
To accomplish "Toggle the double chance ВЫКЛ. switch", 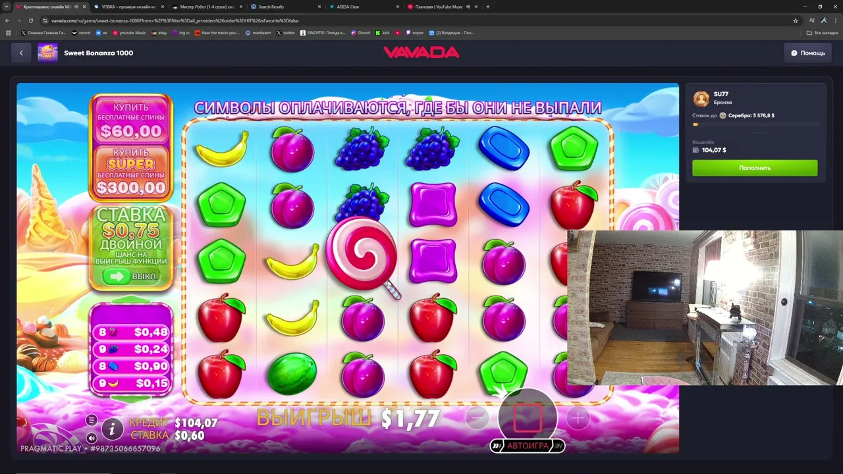I will click(131, 276).
